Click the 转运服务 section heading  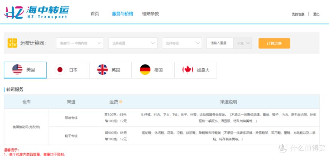15,90
